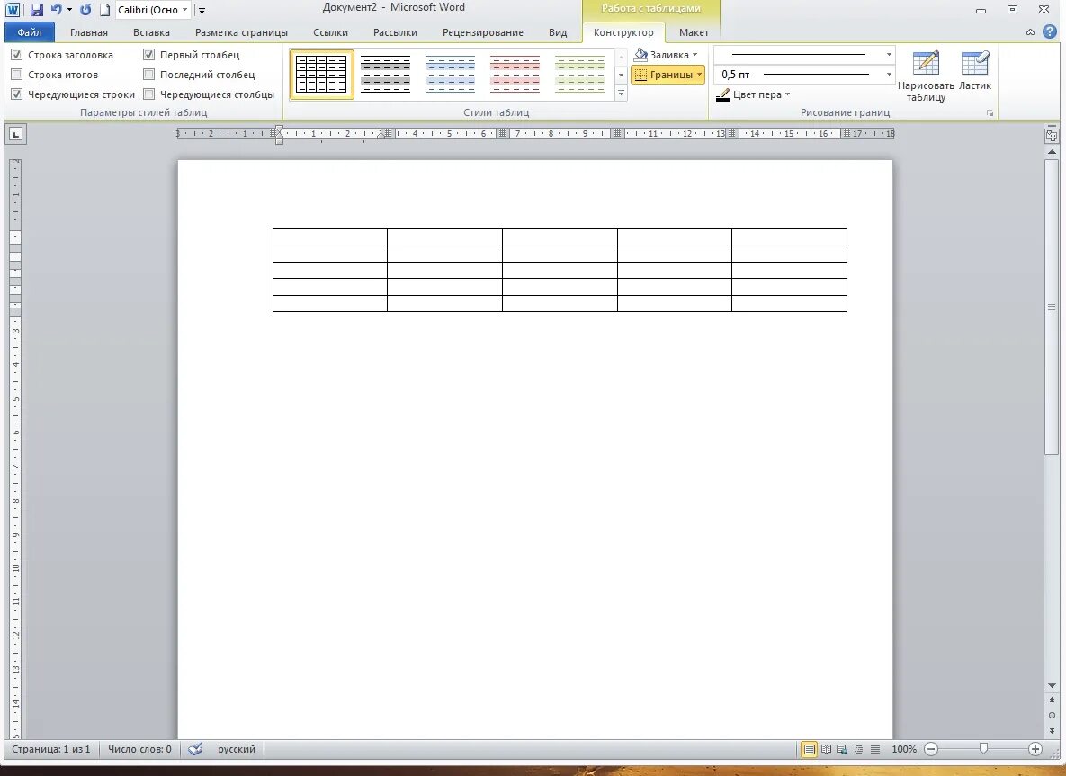
Task: Save the document using the floppy icon
Action: [37, 10]
